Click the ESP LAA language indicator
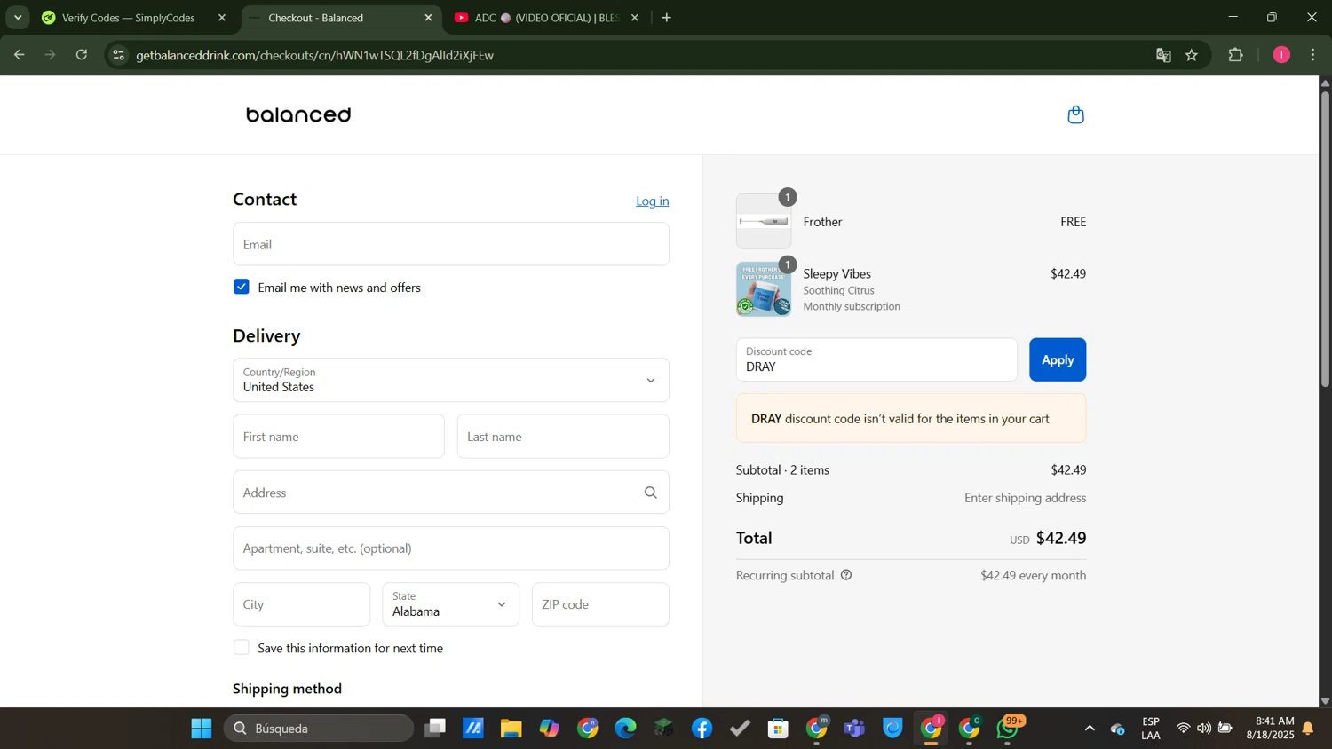This screenshot has height=749, width=1332. tap(1151, 729)
